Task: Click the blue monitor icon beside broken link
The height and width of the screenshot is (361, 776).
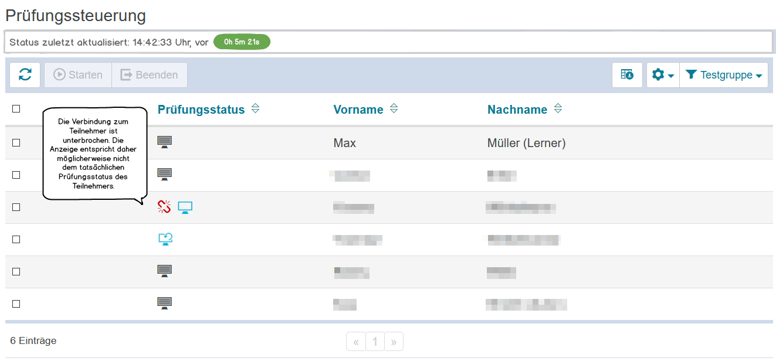Action: (x=185, y=207)
